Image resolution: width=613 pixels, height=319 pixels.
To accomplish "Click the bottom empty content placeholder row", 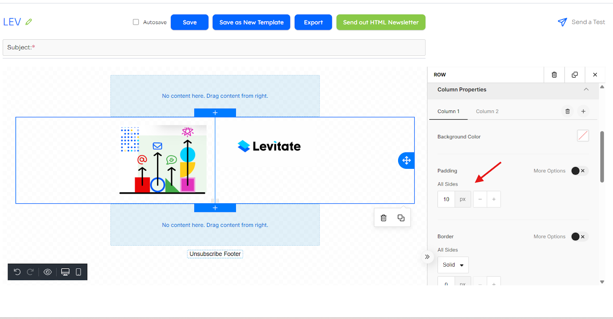I will coord(215,225).
